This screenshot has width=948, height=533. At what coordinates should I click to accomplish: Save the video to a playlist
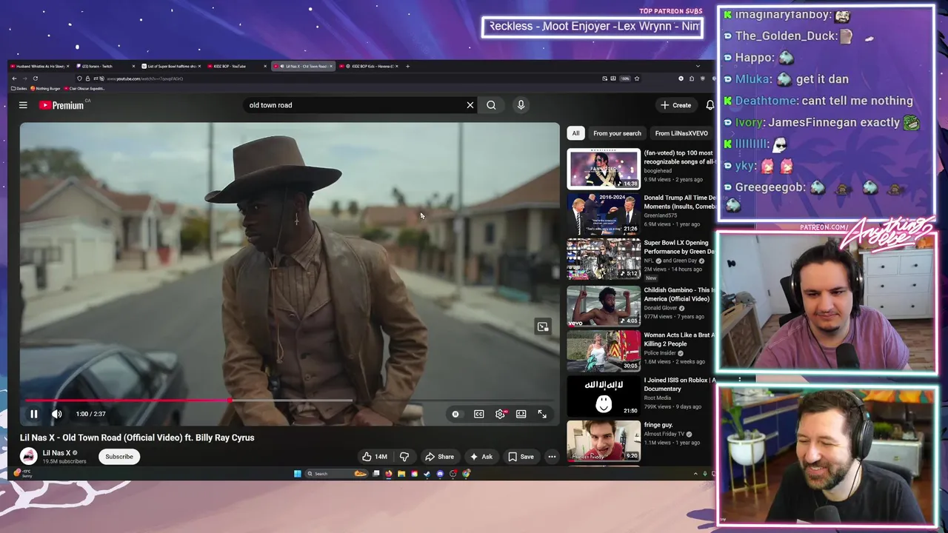click(x=521, y=457)
